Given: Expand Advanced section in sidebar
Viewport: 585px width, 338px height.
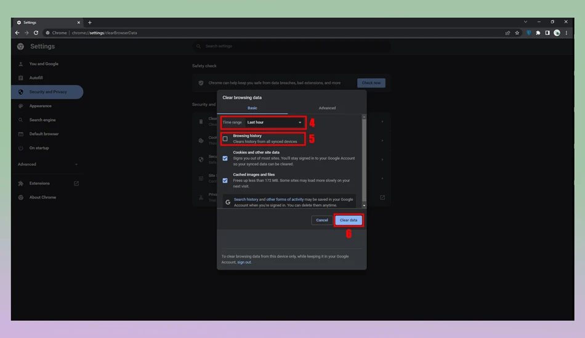Looking at the screenshot, I should [48, 164].
